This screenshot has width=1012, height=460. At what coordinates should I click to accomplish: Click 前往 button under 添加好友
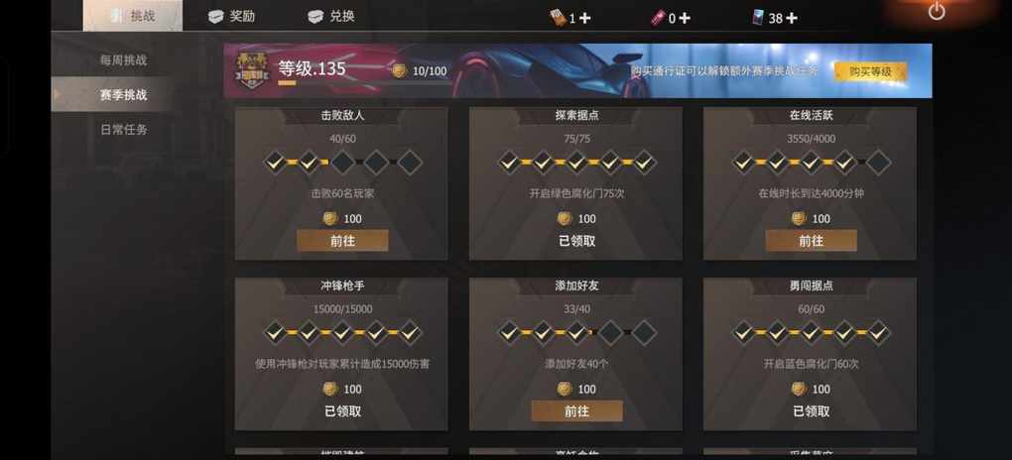[577, 411]
